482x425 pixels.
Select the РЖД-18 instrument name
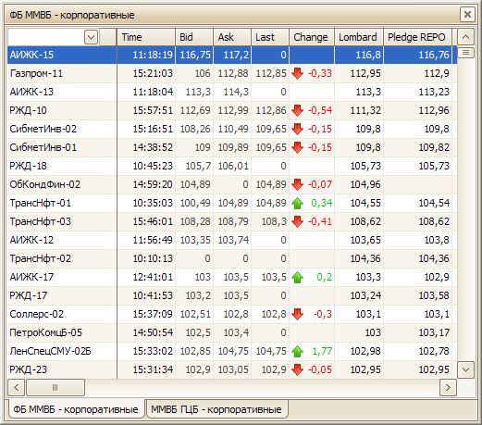(28, 166)
